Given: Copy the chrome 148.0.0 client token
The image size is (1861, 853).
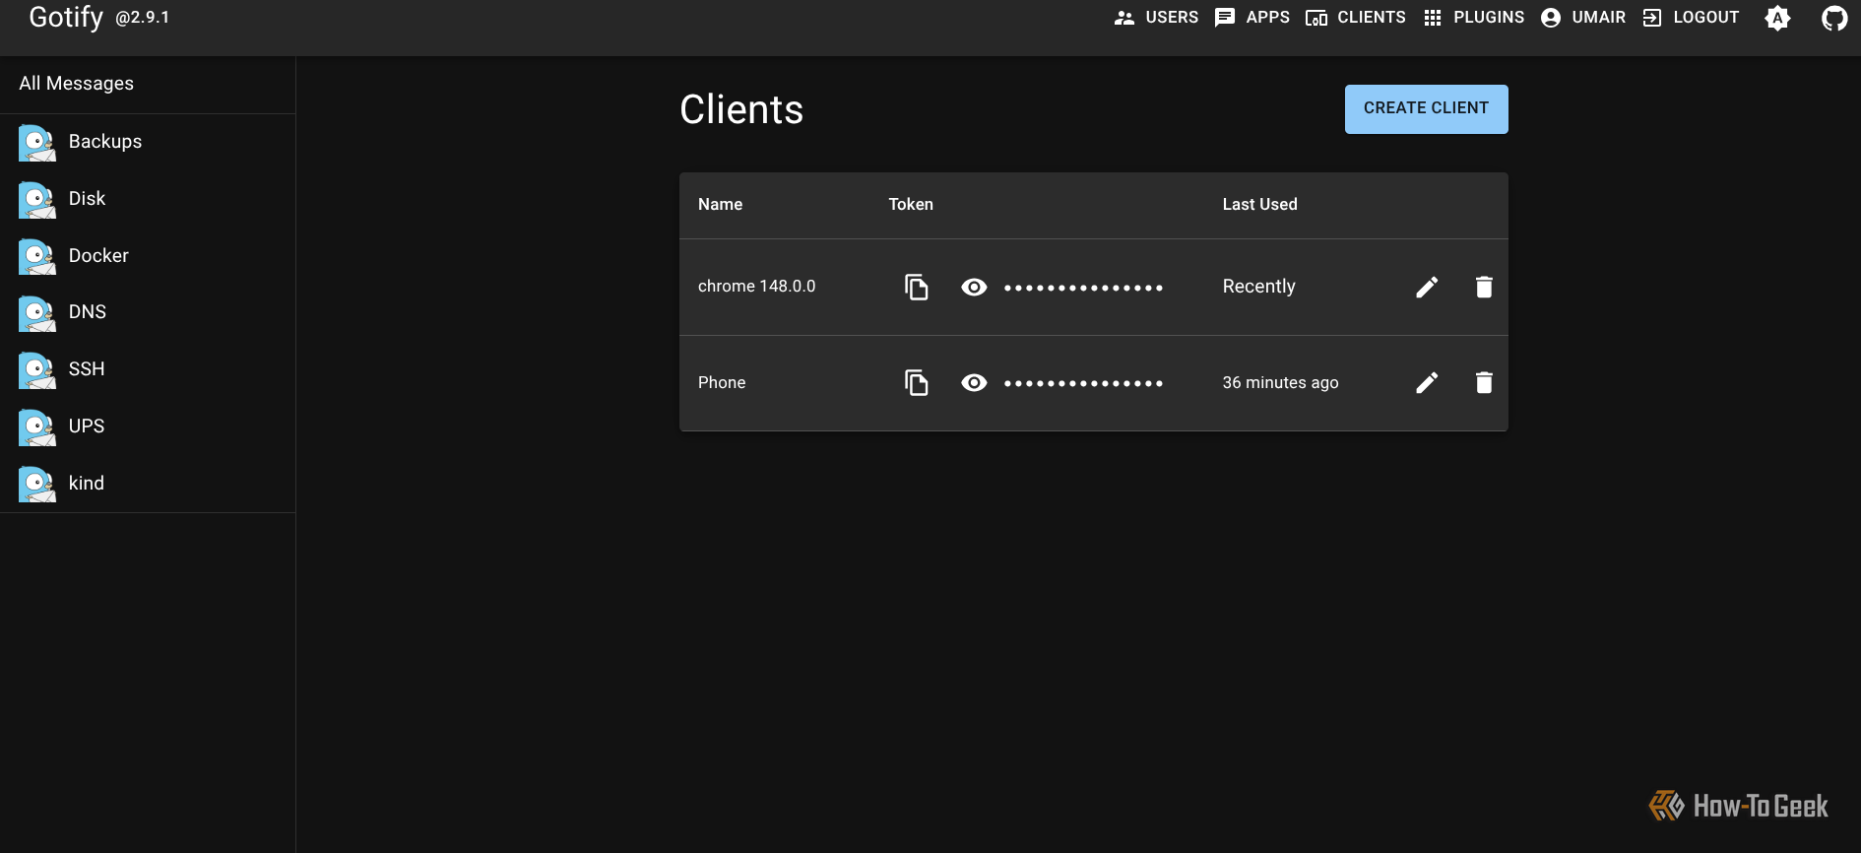Looking at the screenshot, I should click(917, 287).
